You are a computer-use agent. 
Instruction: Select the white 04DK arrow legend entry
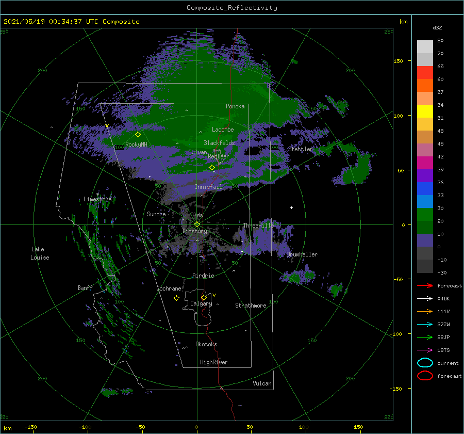click(x=425, y=299)
